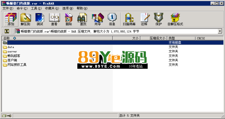
Task: Click the key icon in status bar
Action: coord(9,116)
